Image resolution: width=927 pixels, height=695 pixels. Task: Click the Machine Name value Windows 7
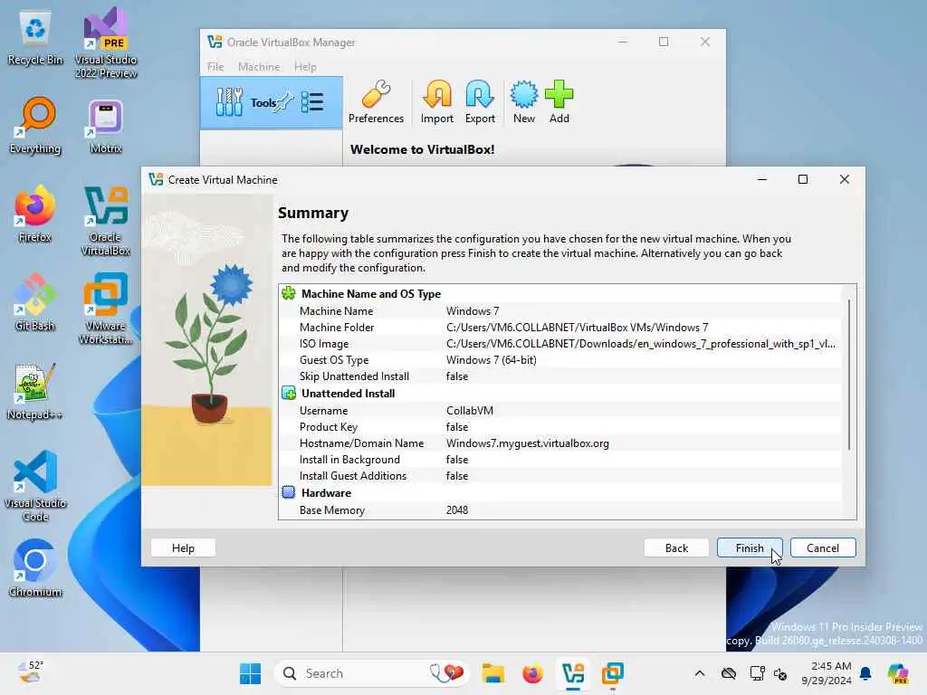[473, 311]
